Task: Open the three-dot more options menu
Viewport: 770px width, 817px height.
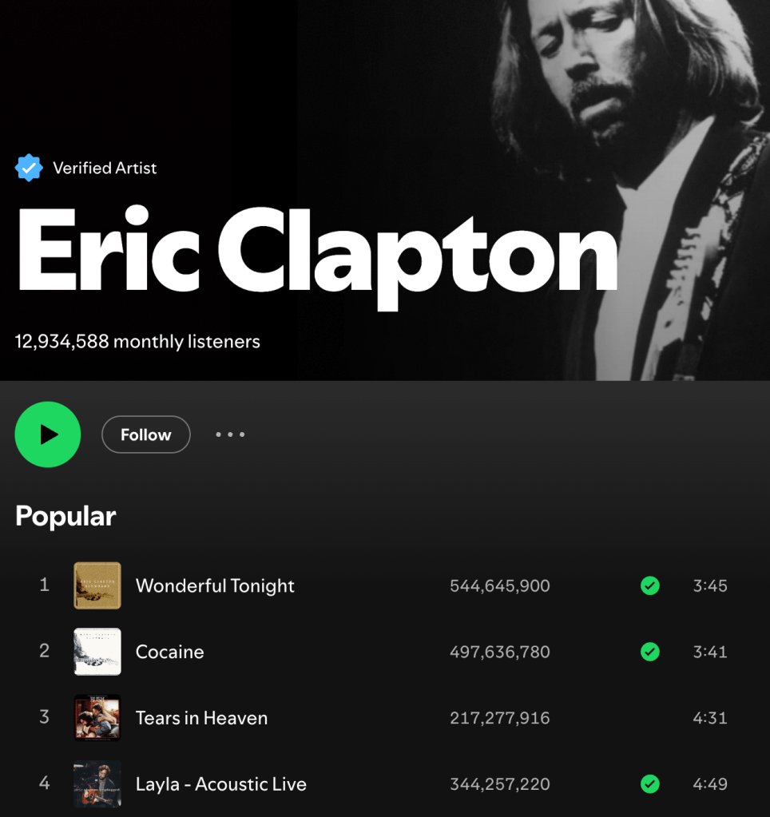Action: click(230, 434)
